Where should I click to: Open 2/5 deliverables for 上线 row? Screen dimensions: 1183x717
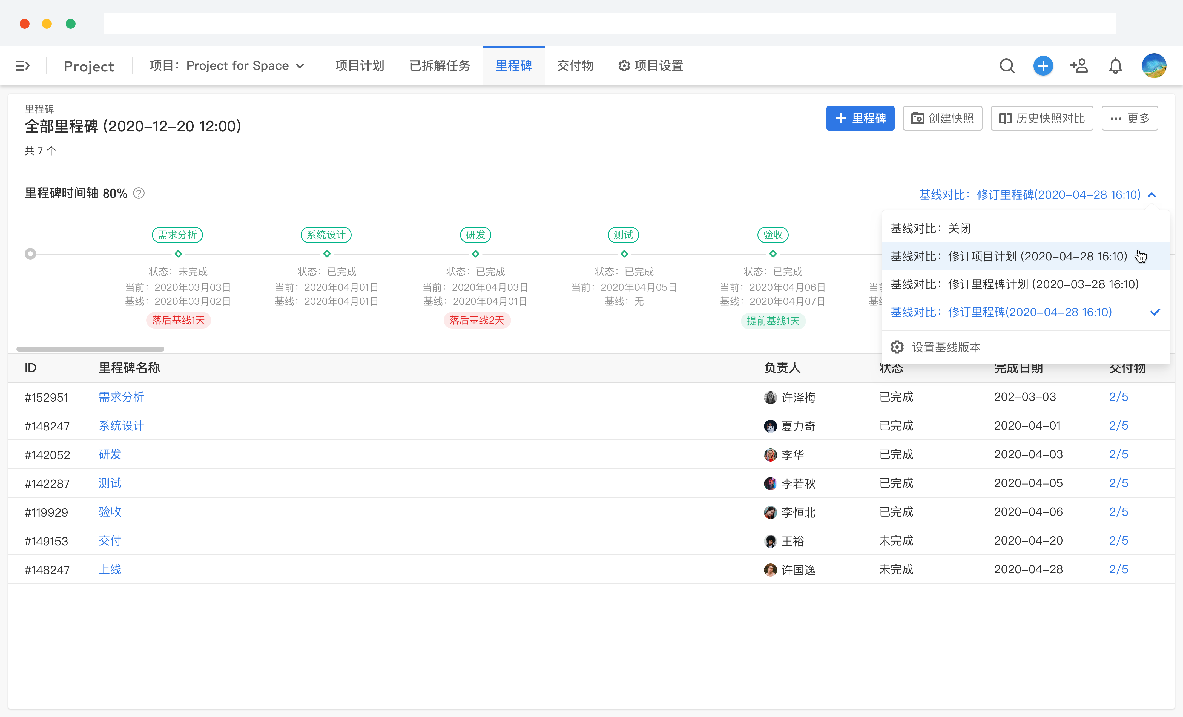point(1118,569)
